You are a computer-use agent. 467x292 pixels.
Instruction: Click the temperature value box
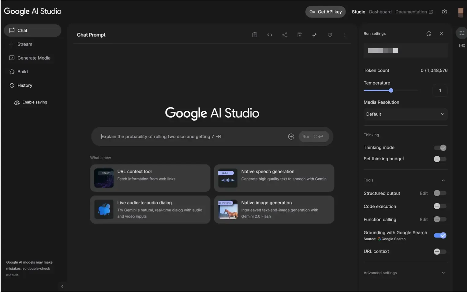click(x=440, y=90)
